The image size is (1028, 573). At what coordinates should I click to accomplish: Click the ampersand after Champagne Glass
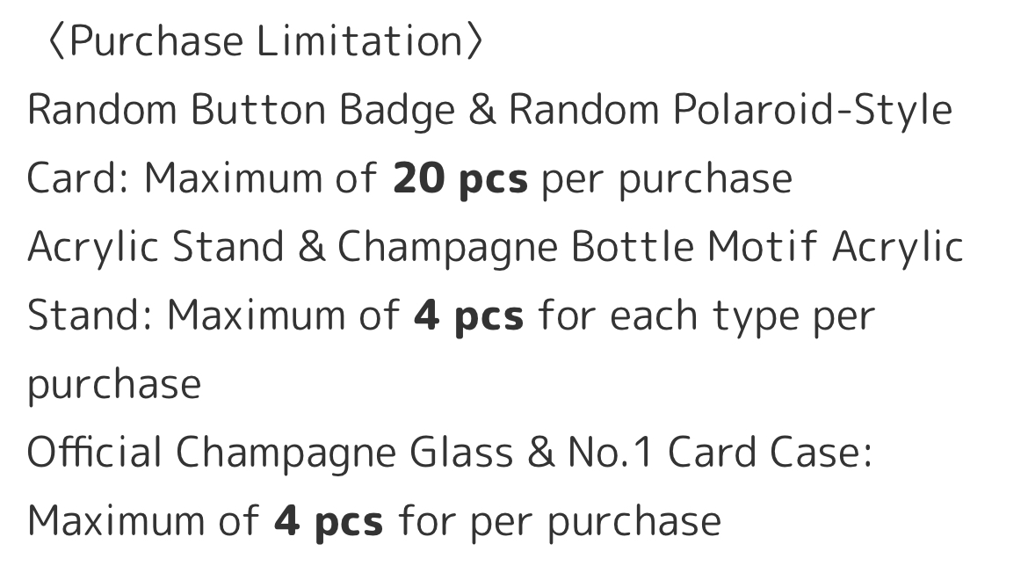(540, 453)
